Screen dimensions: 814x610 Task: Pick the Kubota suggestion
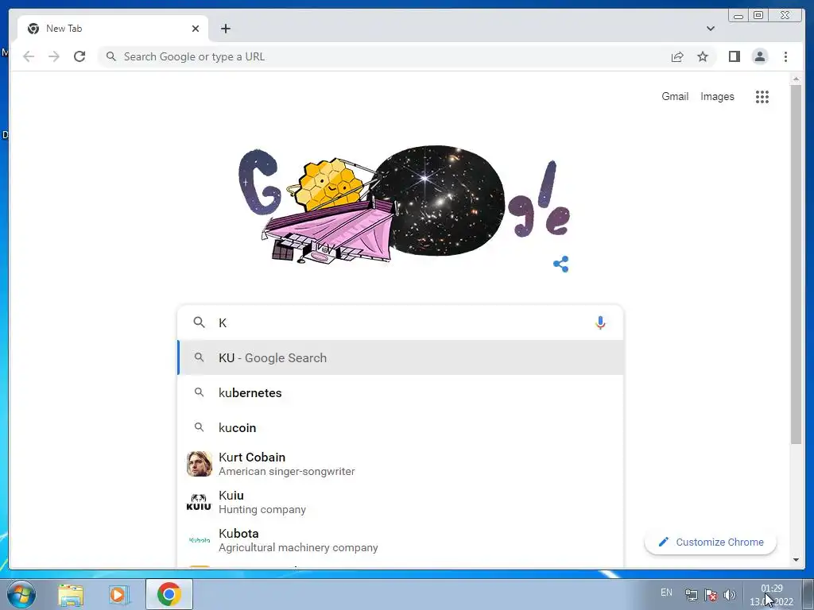401,540
